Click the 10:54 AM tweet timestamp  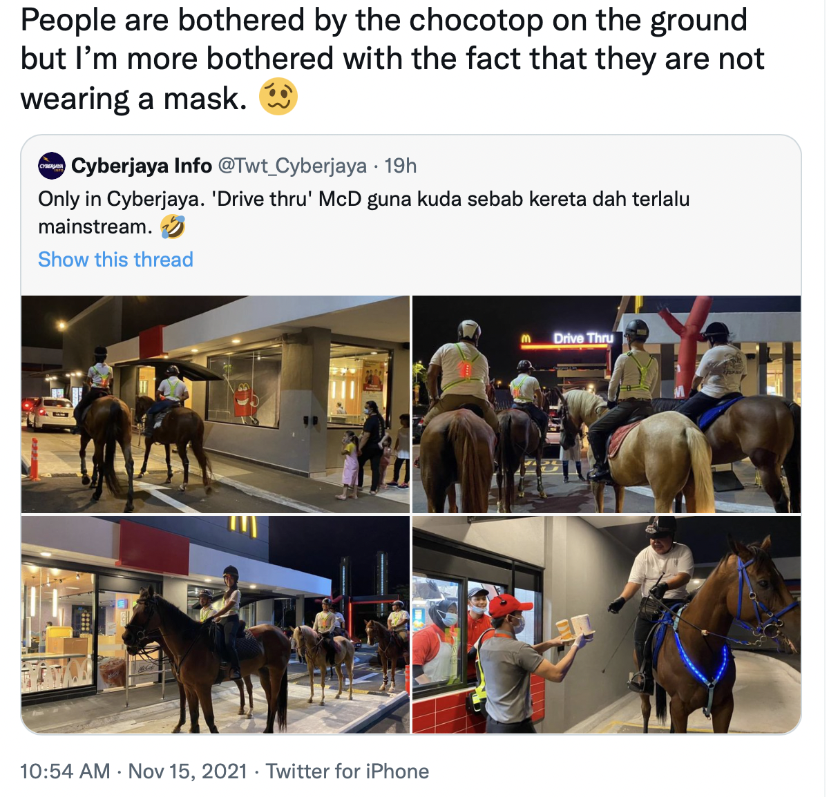[66, 771]
